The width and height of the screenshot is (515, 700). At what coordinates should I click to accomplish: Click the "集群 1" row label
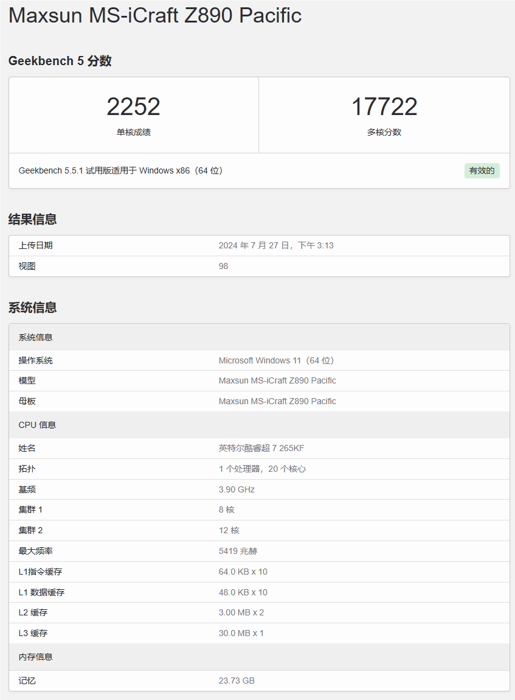[30, 510]
